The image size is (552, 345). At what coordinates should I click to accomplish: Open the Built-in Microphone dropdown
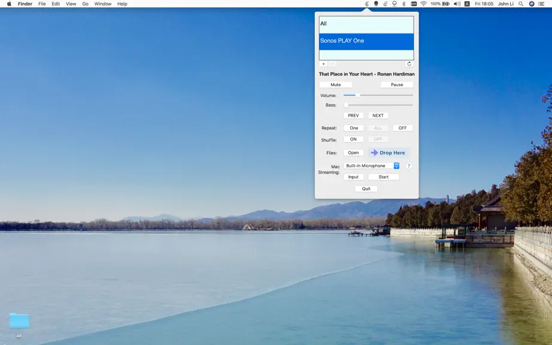click(x=371, y=166)
